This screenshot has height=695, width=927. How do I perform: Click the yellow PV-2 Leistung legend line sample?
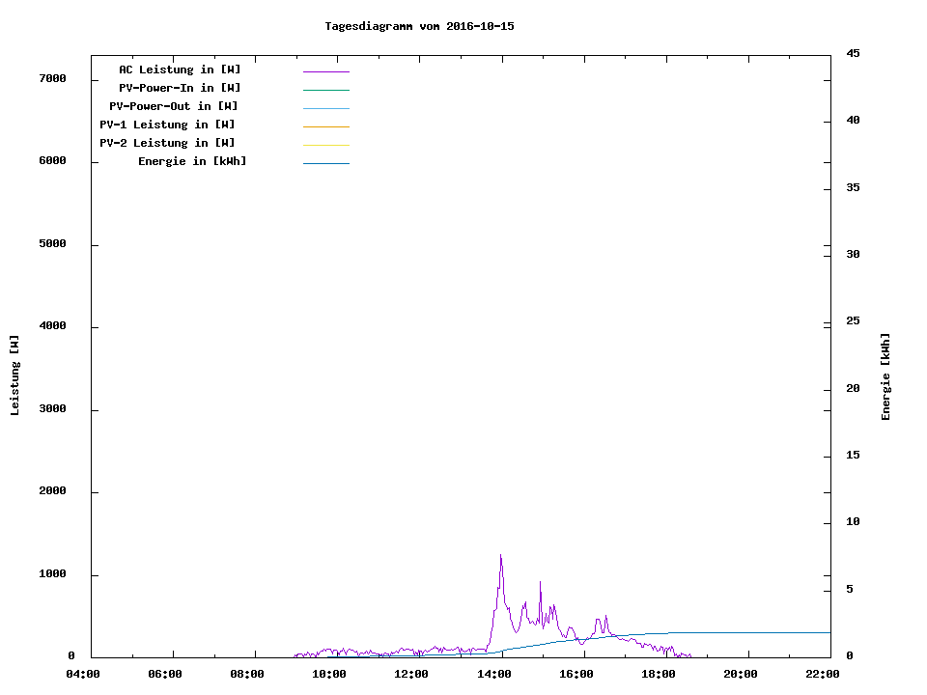pyautogui.click(x=325, y=145)
